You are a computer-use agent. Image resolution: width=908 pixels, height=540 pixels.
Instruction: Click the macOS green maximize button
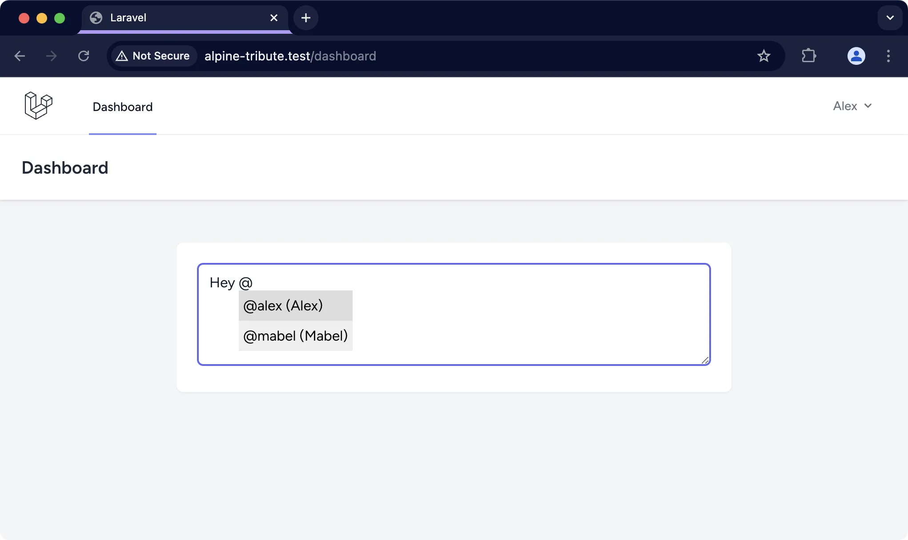(60, 18)
